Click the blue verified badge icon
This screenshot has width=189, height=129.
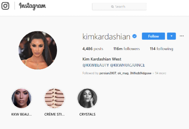(135, 36)
